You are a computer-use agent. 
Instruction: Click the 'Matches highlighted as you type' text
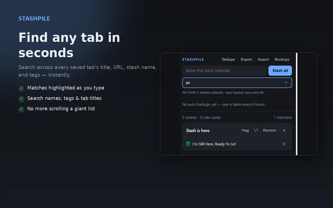tap(66, 88)
